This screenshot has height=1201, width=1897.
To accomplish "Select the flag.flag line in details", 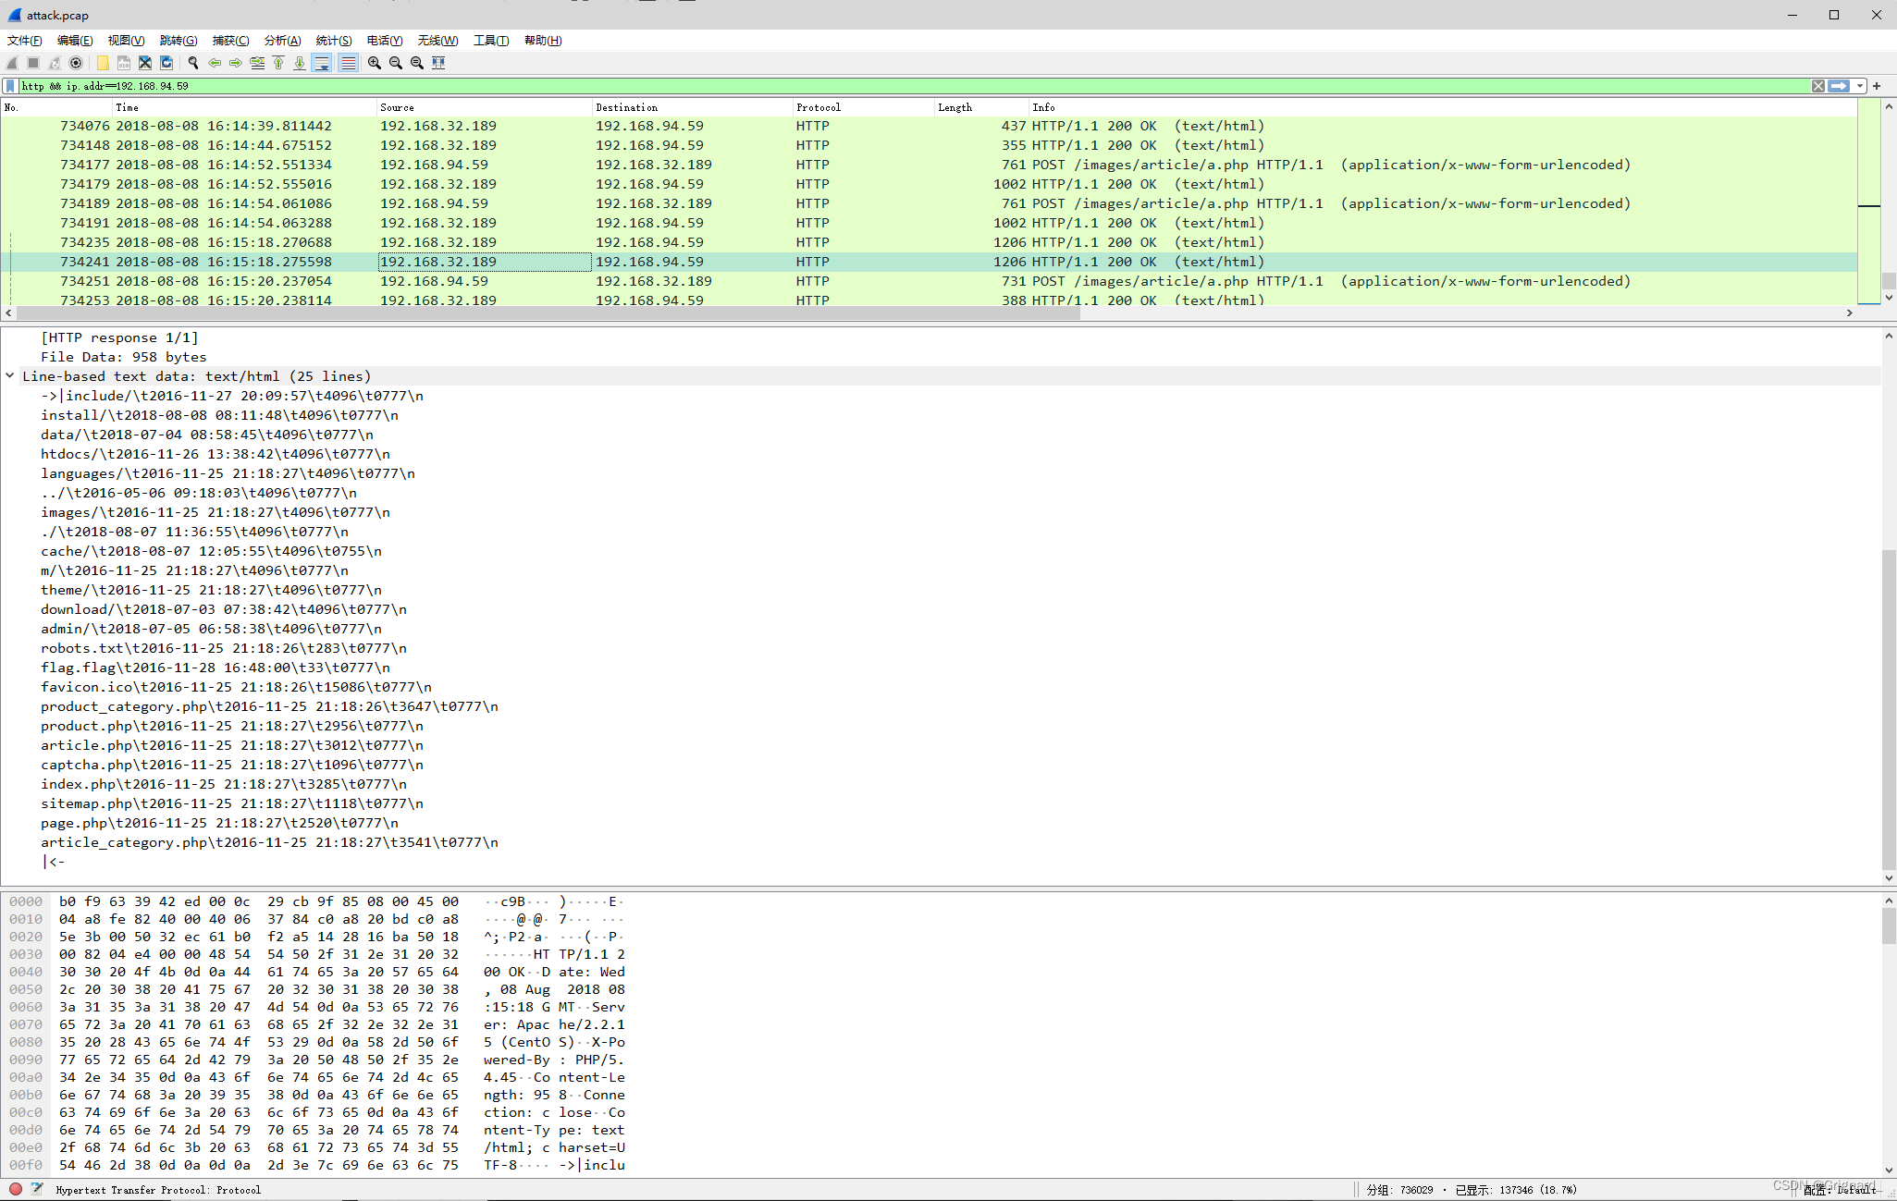I will [x=216, y=668].
